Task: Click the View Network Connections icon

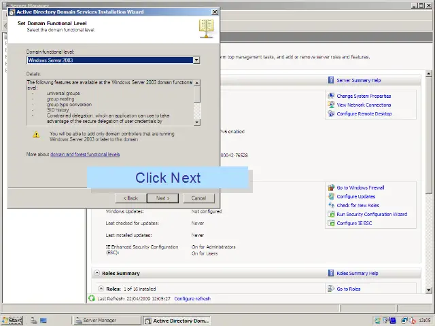Action: pyautogui.click(x=331, y=105)
